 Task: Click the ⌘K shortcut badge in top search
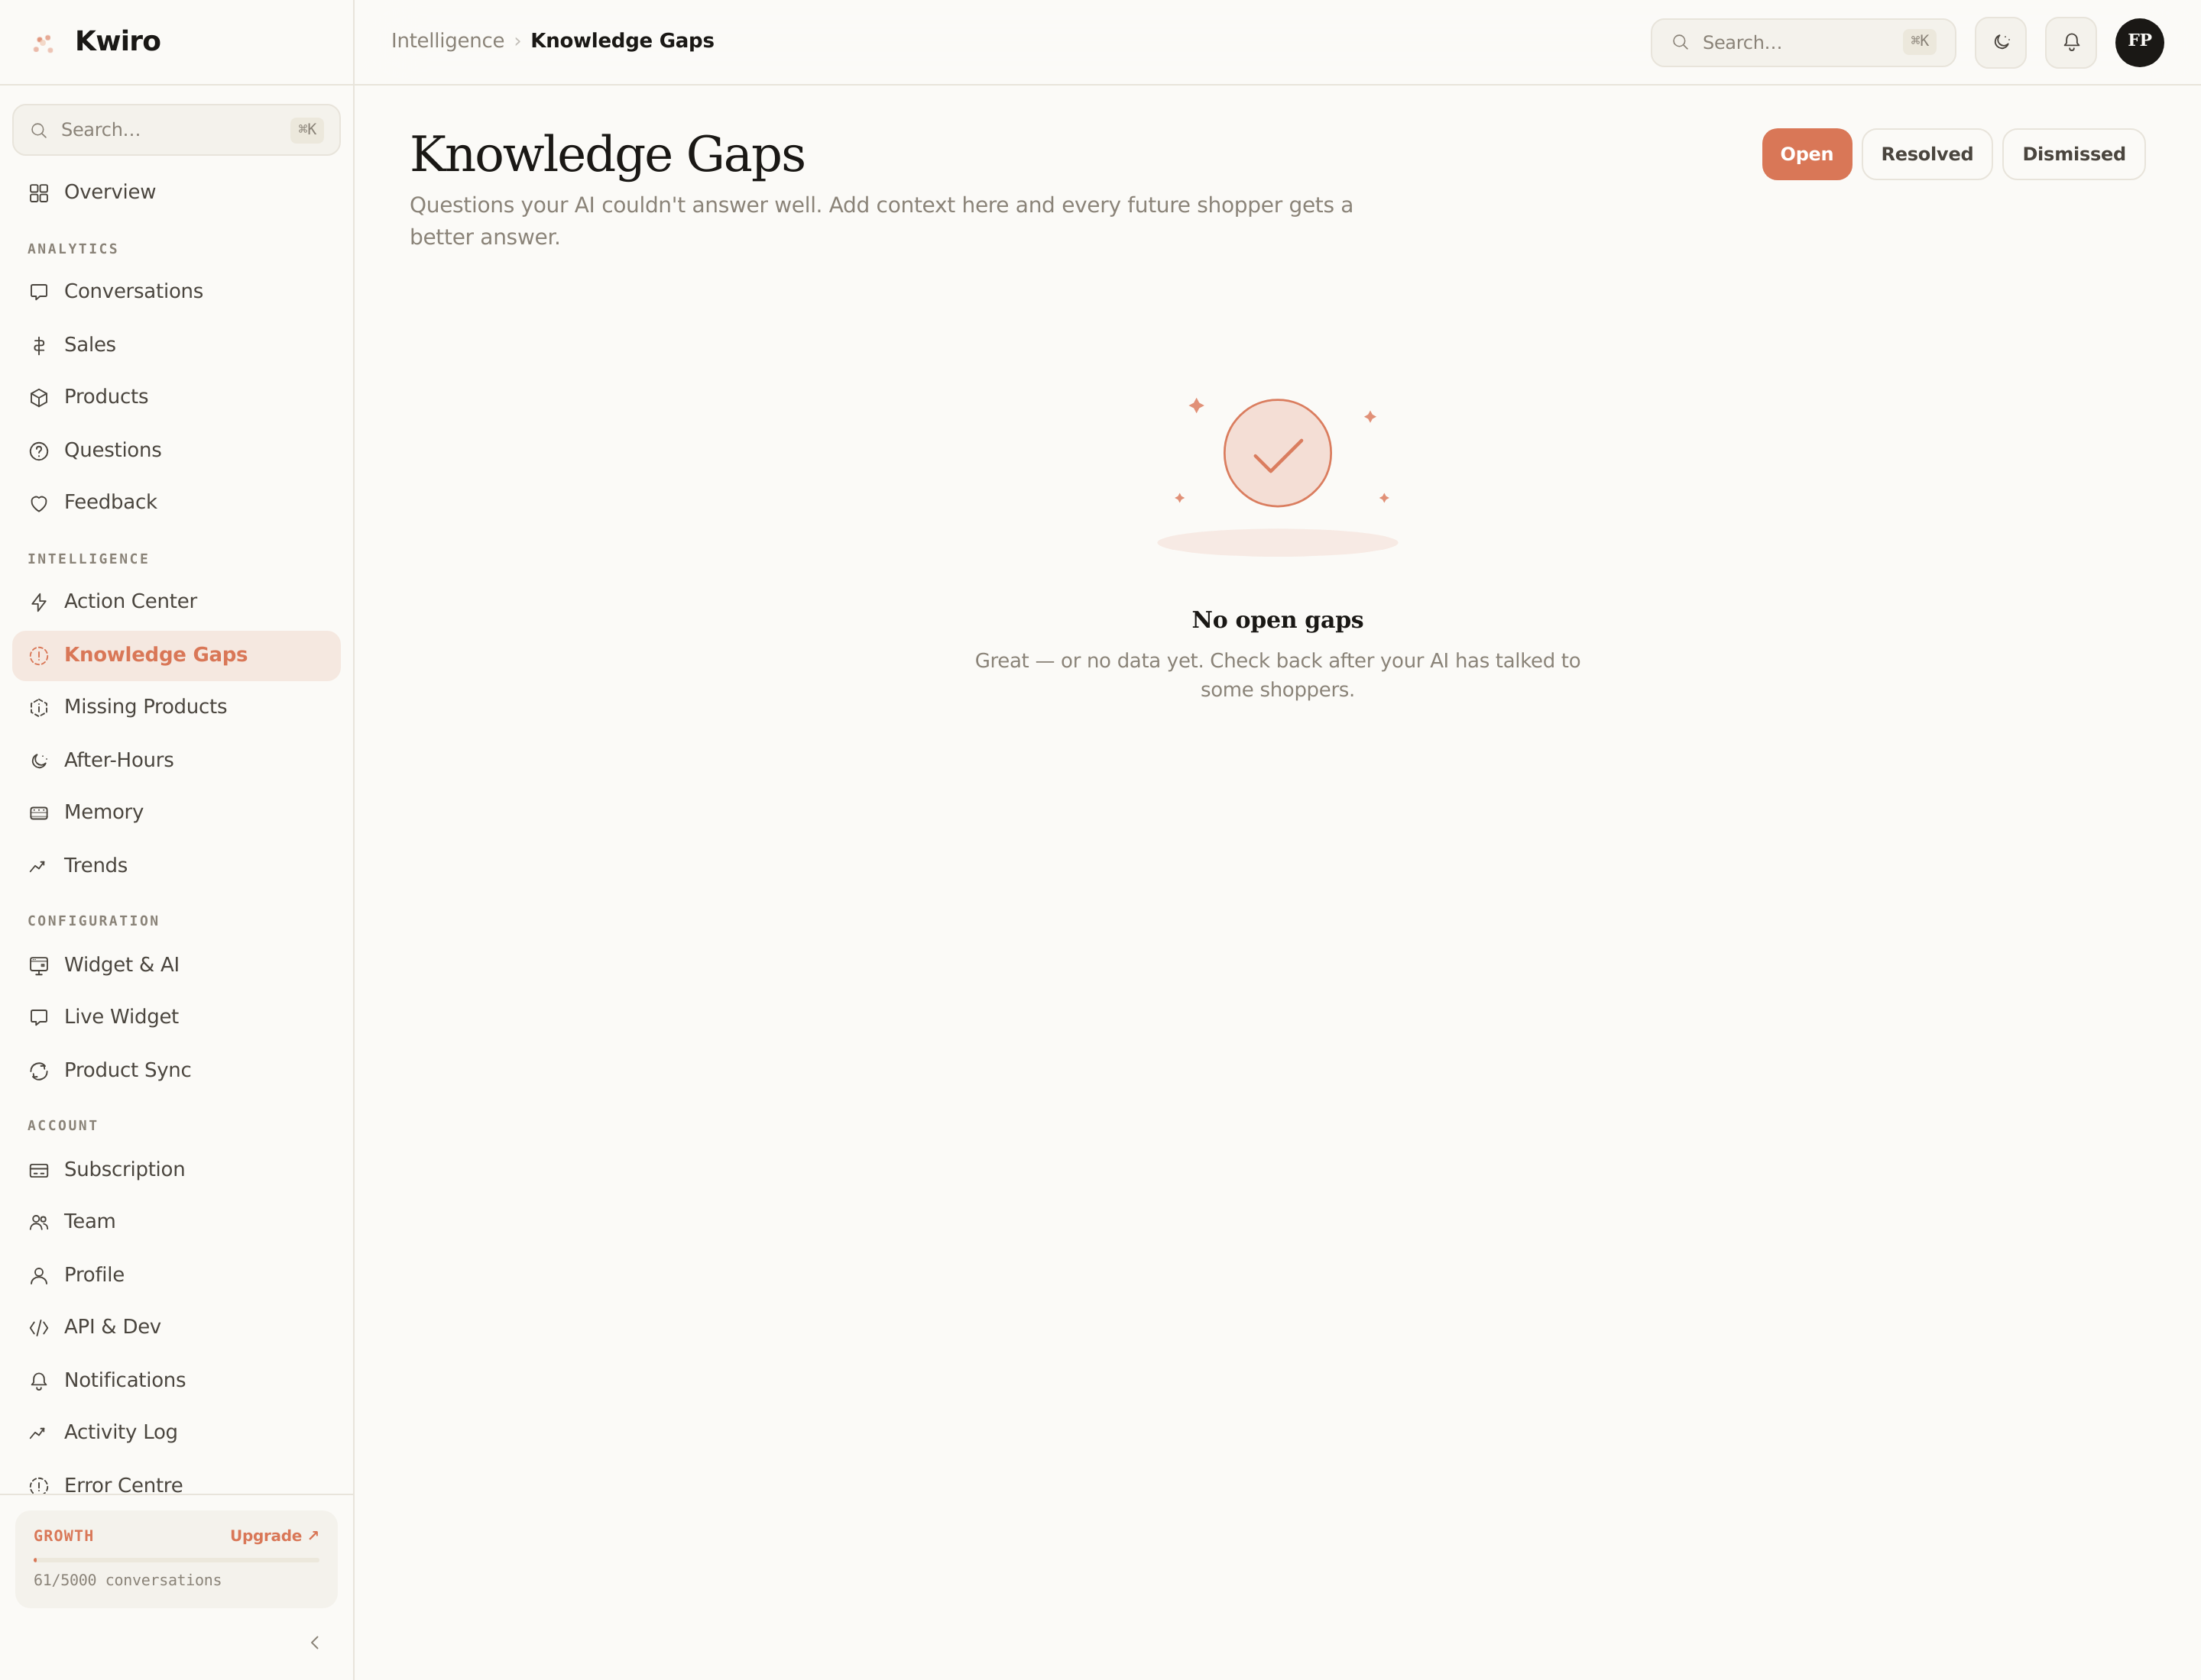(1919, 41)
